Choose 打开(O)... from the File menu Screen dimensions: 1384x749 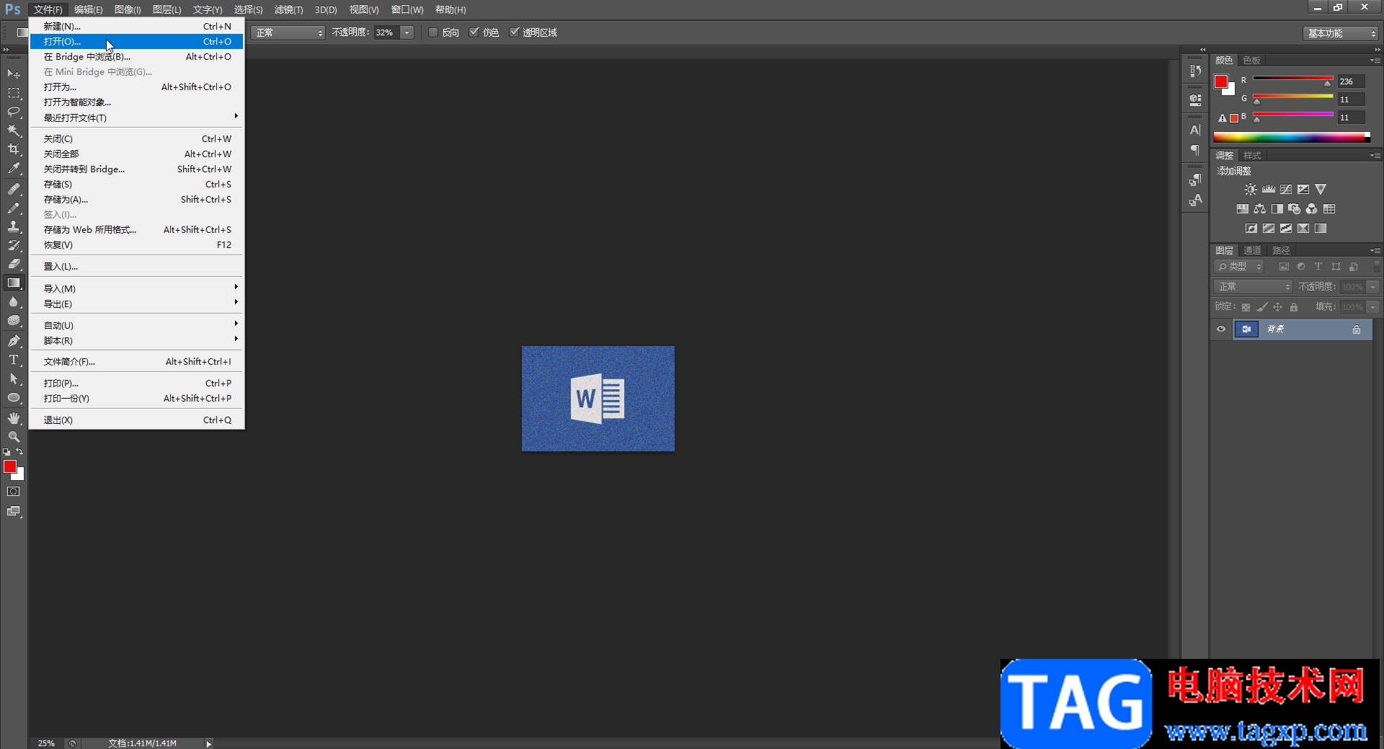137,41
